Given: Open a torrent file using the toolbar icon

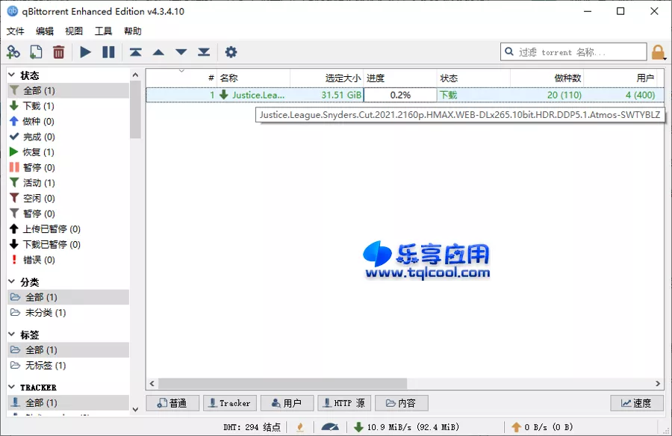Looking at the screenshot, I should point(36,52).
